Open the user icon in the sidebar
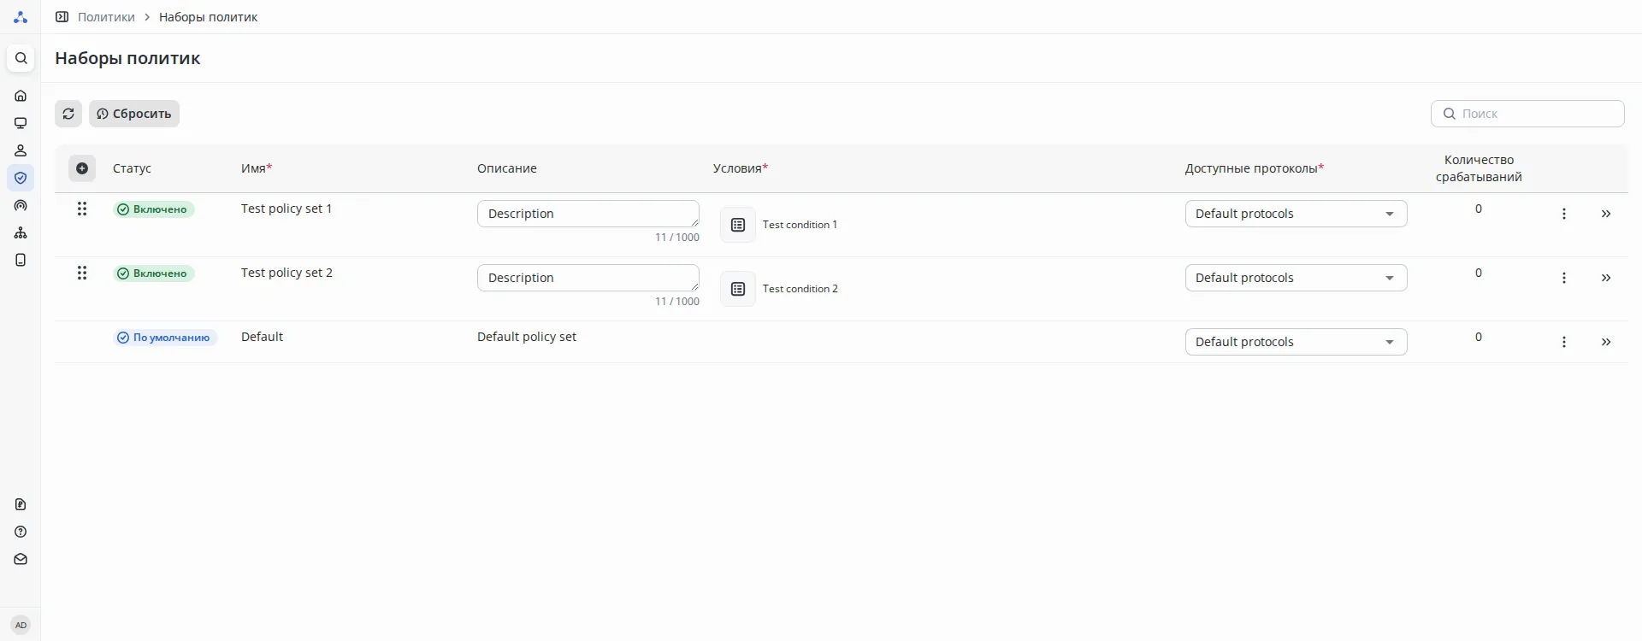Viewport: 1642px width, 641px height. 21,150
